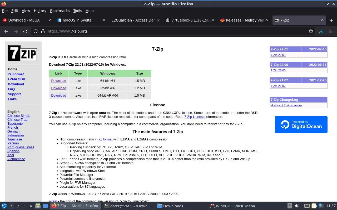Switch to workspace 4 in the taskbar
Viewport: 337px width, 210px height.
point(31,206)
